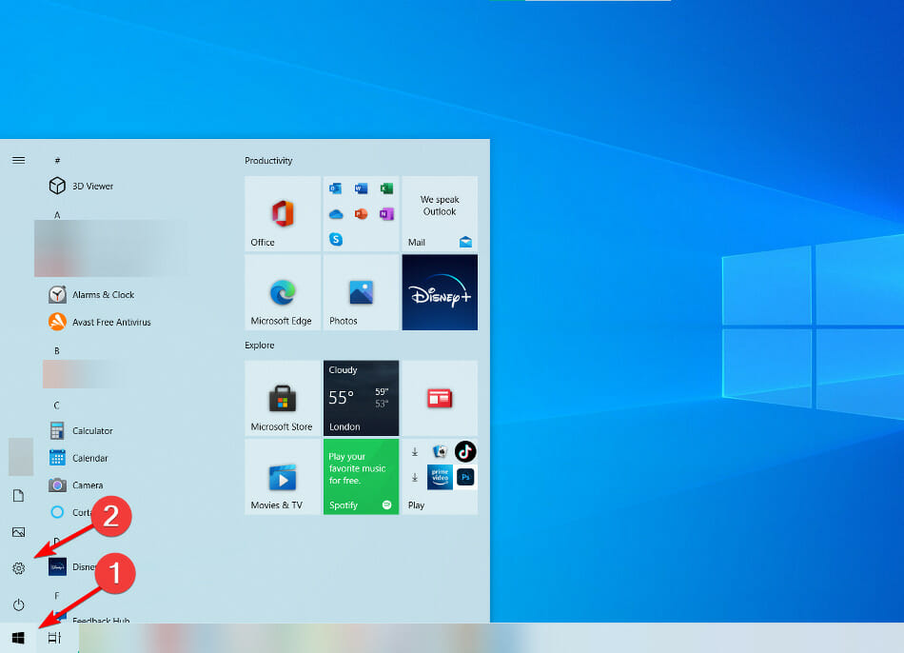The image size is (904, 653).
Task: Click the Power button icon
Action: pyautogui.click(x=18, y=604)
